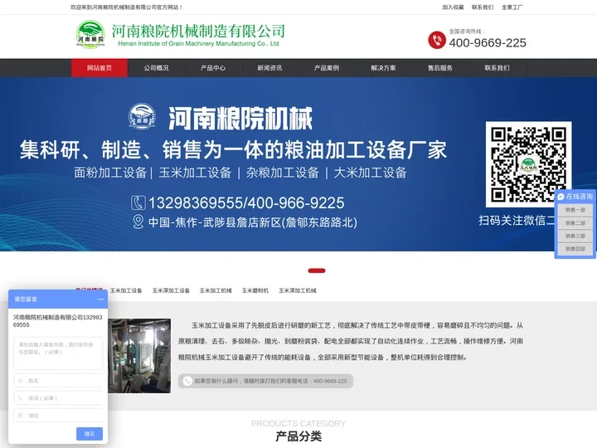Contact 销售三部 in the consult panel

tap(575, 236)
